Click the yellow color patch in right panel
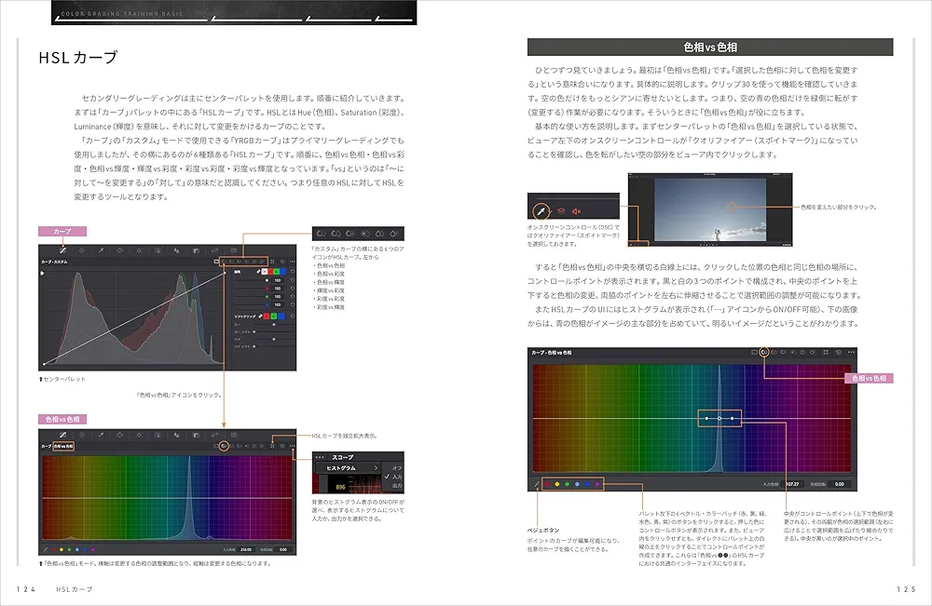This screenshot has height=606, width=932. [x=556, y=484]
